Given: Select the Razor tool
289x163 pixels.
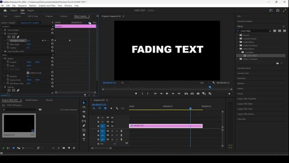Looking at the screenshot, I should 84,116.
